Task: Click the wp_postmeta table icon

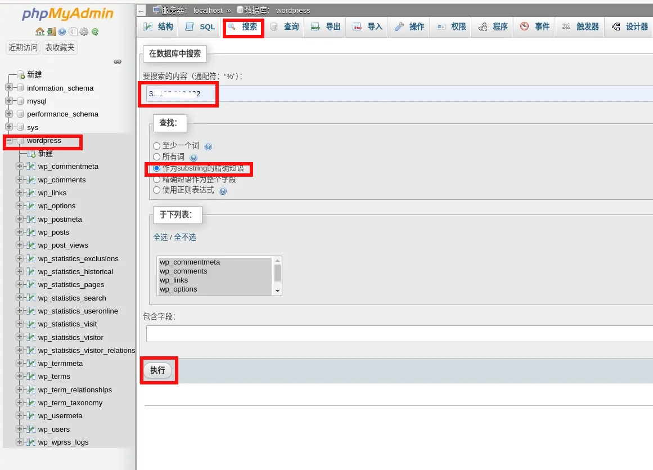Action: tap(31, 219)
